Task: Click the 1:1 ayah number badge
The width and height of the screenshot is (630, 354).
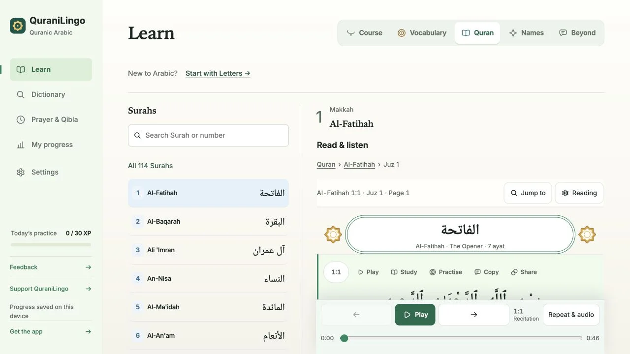Action: pos(336,272)
